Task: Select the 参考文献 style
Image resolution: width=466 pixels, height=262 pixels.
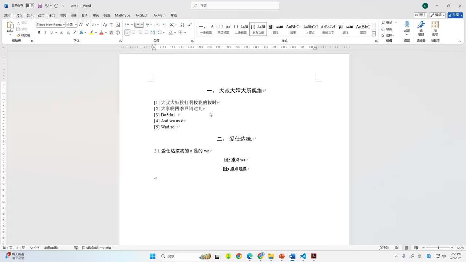Action: [258, 29]
